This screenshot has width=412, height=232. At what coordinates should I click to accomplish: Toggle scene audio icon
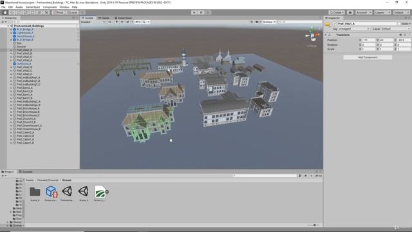[122, 22]
